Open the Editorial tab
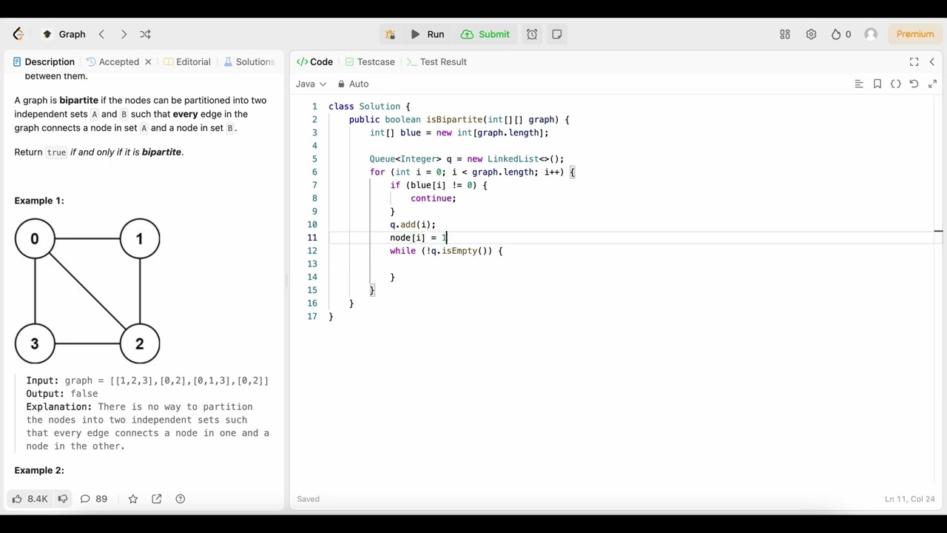The width and height of the screenshot is (947, 533). click(x=187, y=61)
